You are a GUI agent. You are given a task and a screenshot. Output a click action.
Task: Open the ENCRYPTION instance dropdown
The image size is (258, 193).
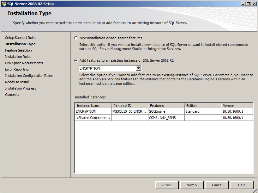pyautogui.click(x=139, y=68)
